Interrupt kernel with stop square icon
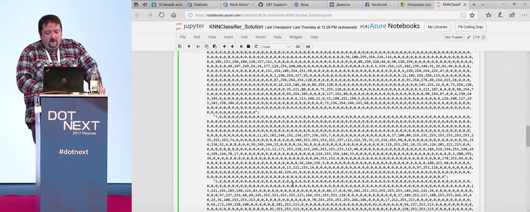The image size is (530, 212). click(x=248, y=46)
